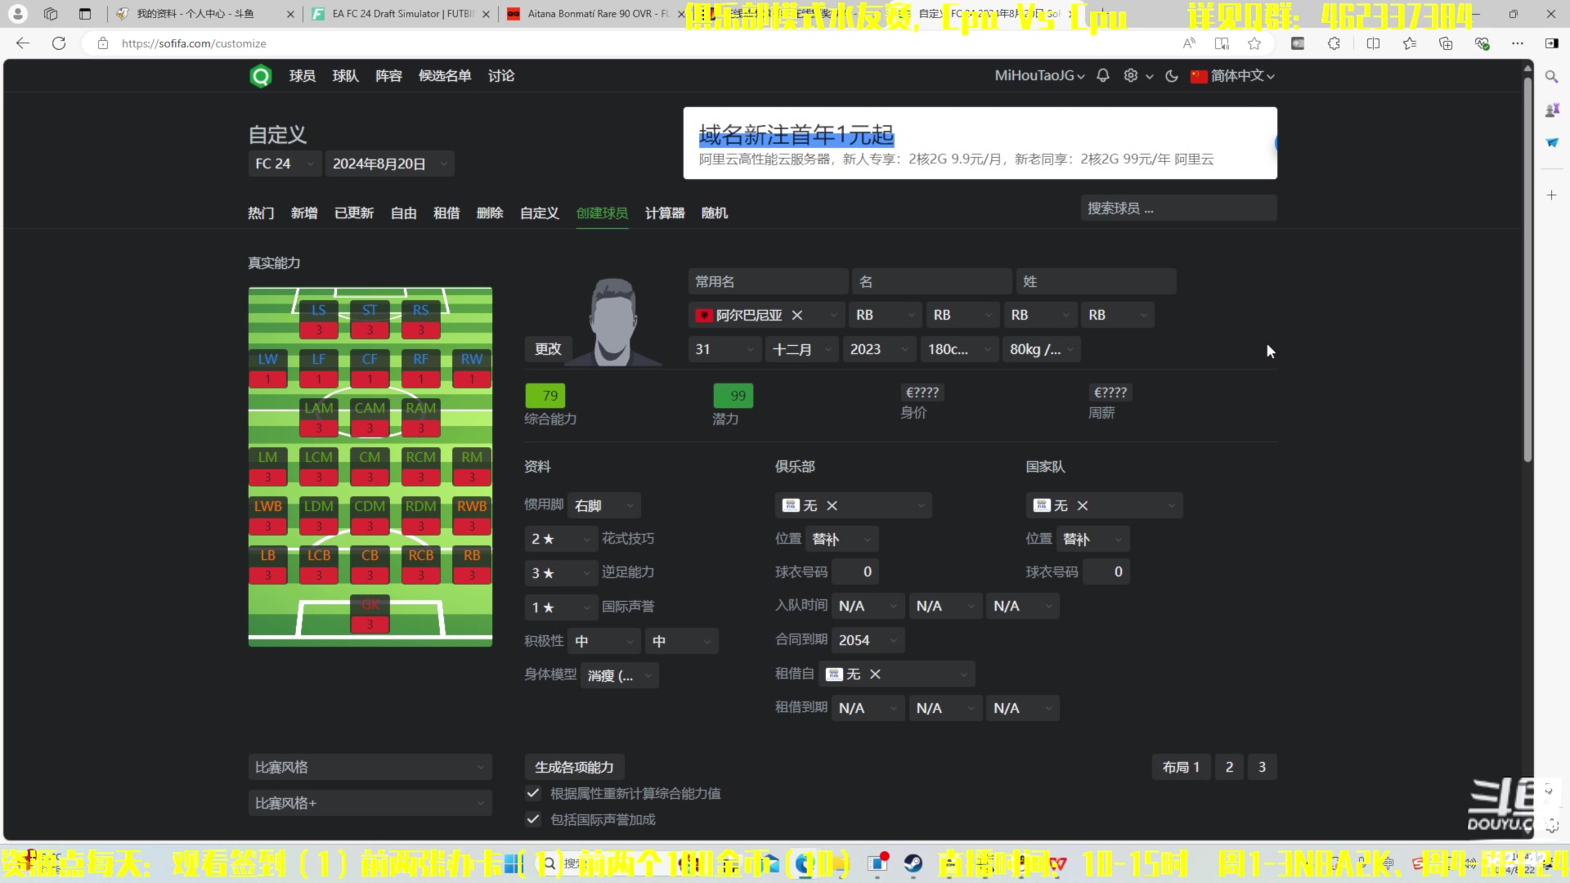
Task: Click browser back arrow
Action: (x=23, y=43)
